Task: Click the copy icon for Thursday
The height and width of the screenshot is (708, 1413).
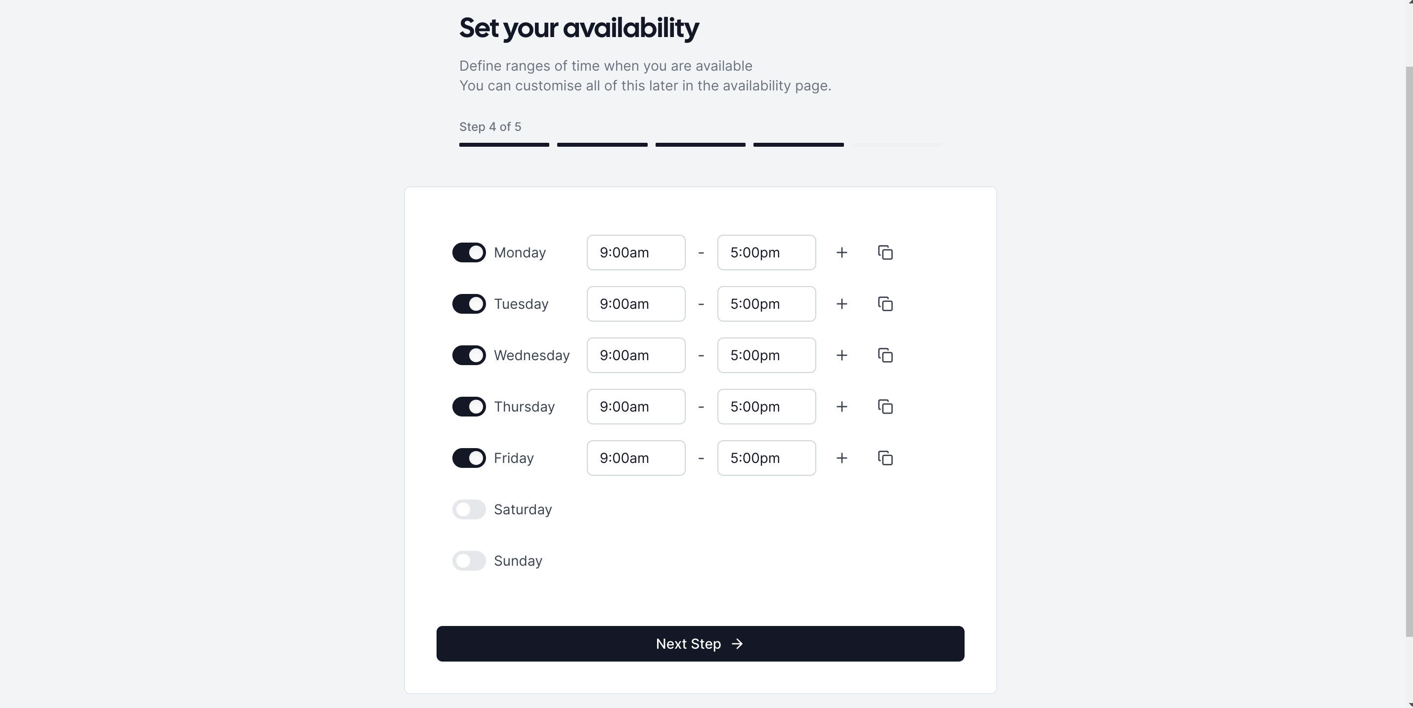Action: (x=885, y=406)
